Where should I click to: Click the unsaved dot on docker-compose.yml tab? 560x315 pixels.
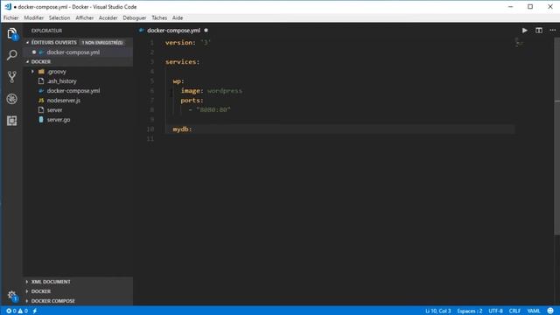click(206, 31)
